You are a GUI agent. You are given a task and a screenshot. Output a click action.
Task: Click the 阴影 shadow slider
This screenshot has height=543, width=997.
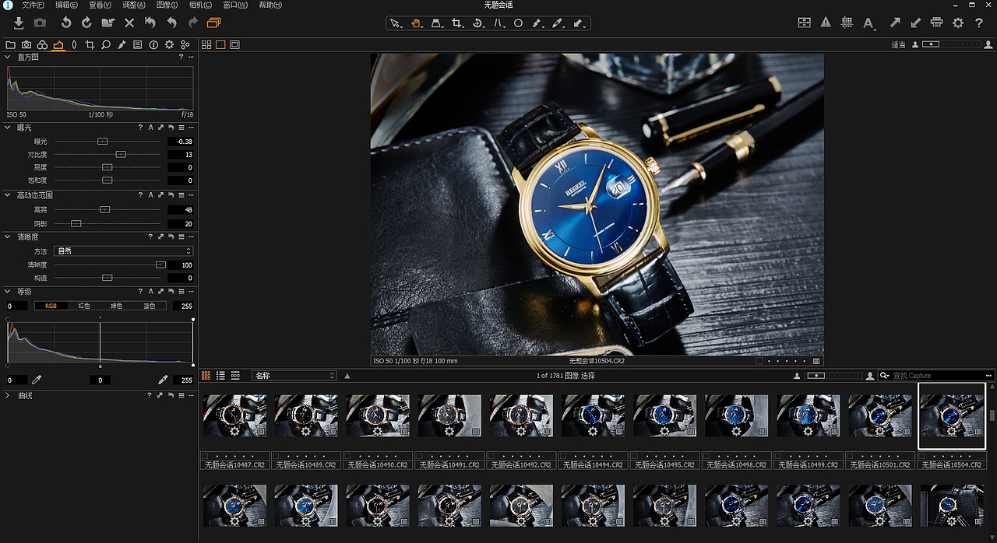(x=107, y=224)
